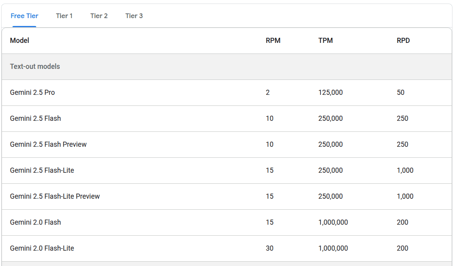Click Gemini 2.5 Flash Preview model name
This screenshot has height=266, width=456.
click(48, 144)
